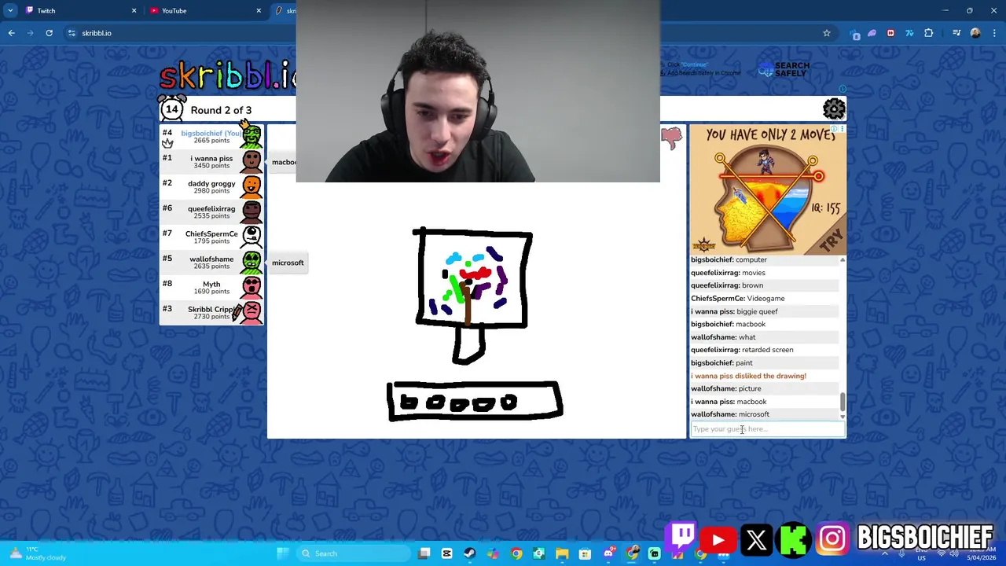Click the red fast-forward extension icon
The height and width of the screenshot is (566, 1006).
coord(890,33)
